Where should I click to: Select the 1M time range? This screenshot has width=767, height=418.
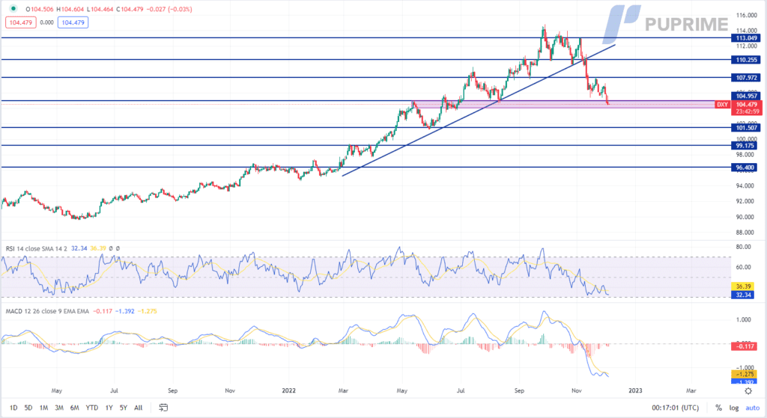point(43,408)
